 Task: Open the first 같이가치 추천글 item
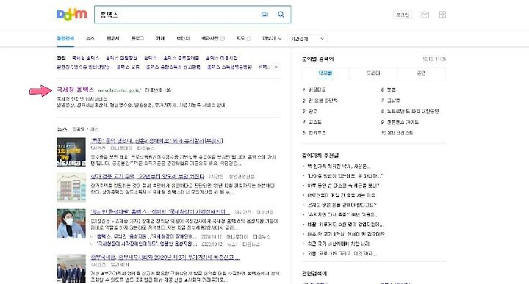[339, 167]
